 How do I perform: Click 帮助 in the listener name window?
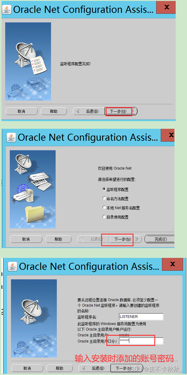click(x=60, y=368)
